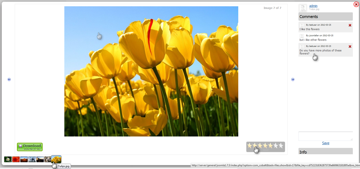Close the image lightbox viewer
Screen dimensions: 360x169
point(356,4)
